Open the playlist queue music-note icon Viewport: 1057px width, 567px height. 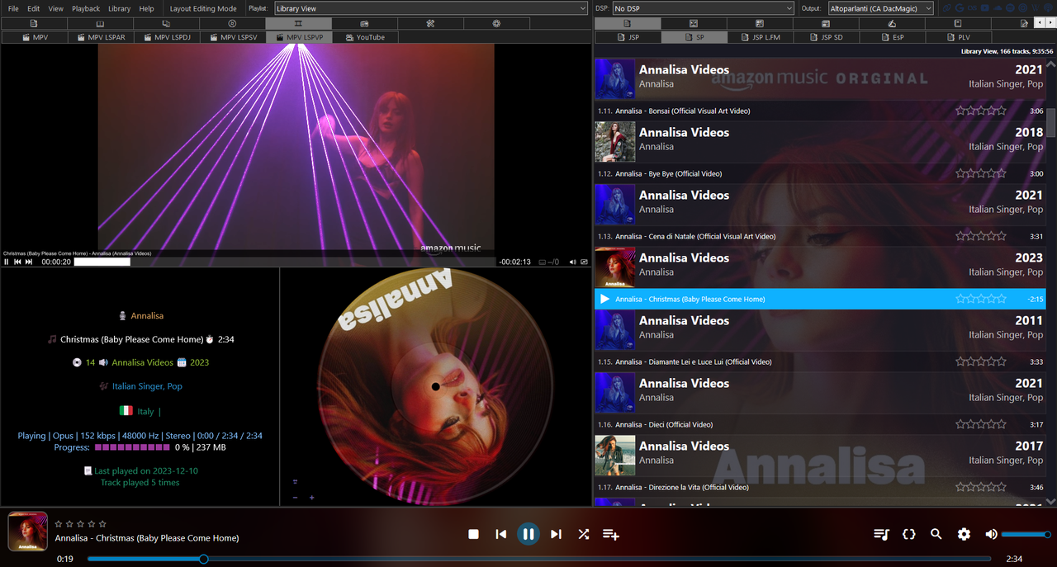[x=881, y=534]
